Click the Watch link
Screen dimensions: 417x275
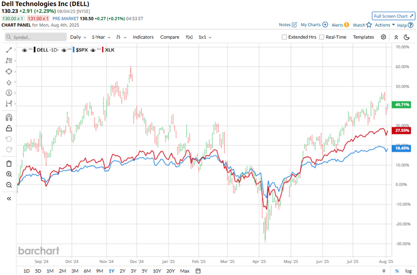(359, 25)
